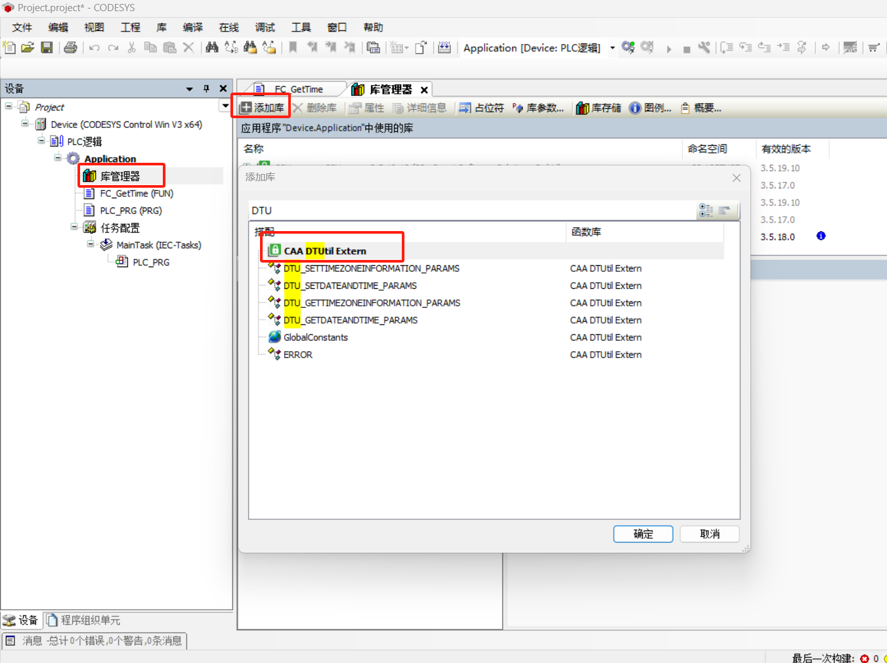Open the 编译 menu
Viewport: 887px width, 663px height.
192,28
